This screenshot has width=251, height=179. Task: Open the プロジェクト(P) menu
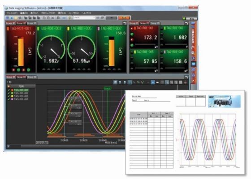point(48,13)
